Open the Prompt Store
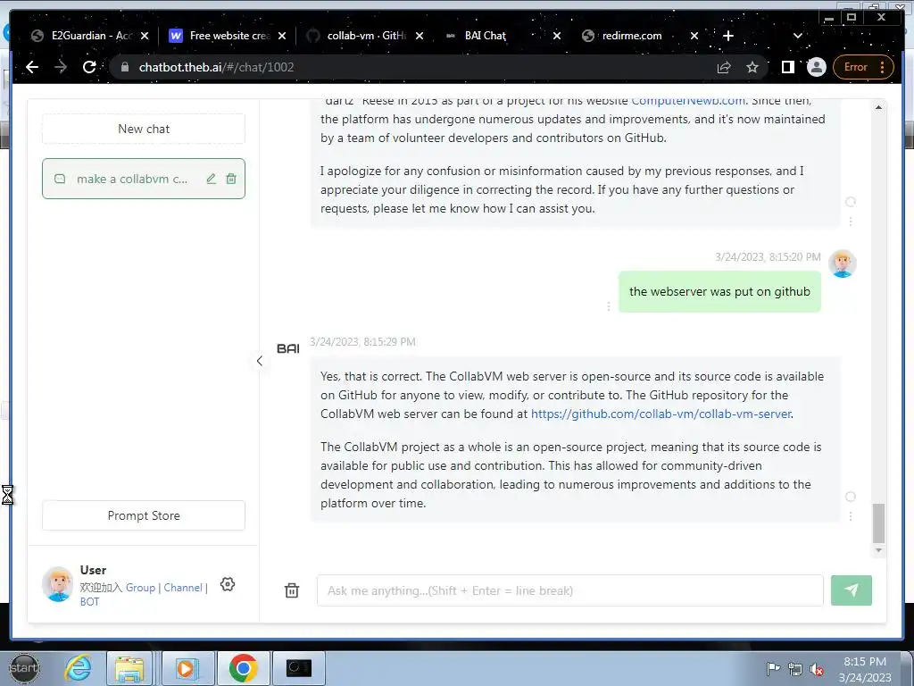 144,515
